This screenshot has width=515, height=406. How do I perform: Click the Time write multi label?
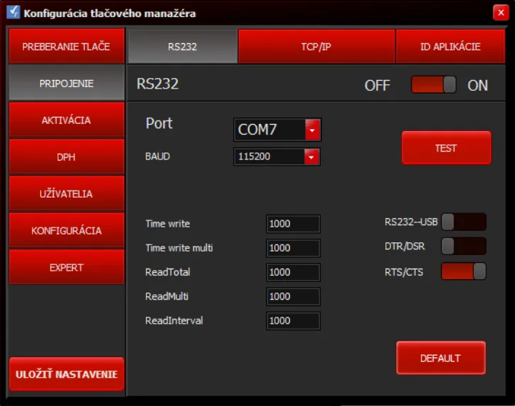pyautogui.click(x=179, y=248)
